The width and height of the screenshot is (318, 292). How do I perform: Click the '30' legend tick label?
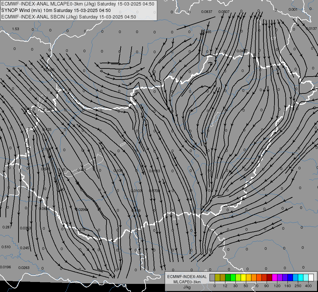coord(235,286)
